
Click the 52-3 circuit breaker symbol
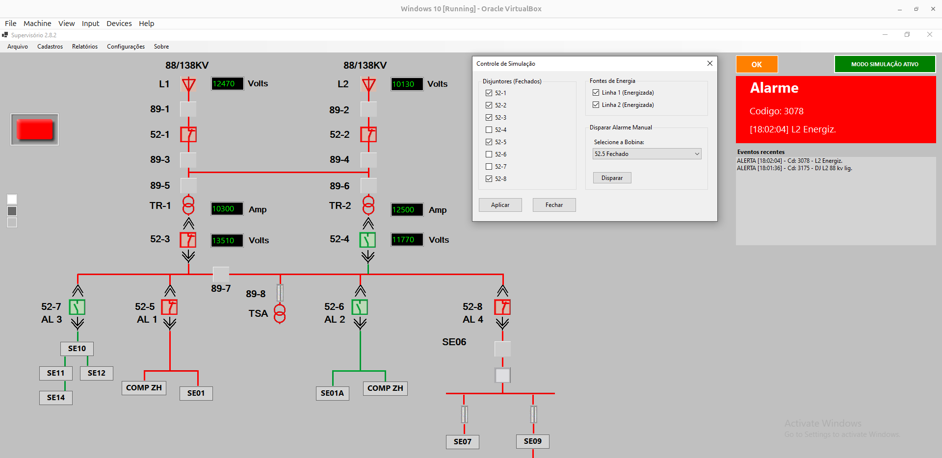(x=188, y=240)
